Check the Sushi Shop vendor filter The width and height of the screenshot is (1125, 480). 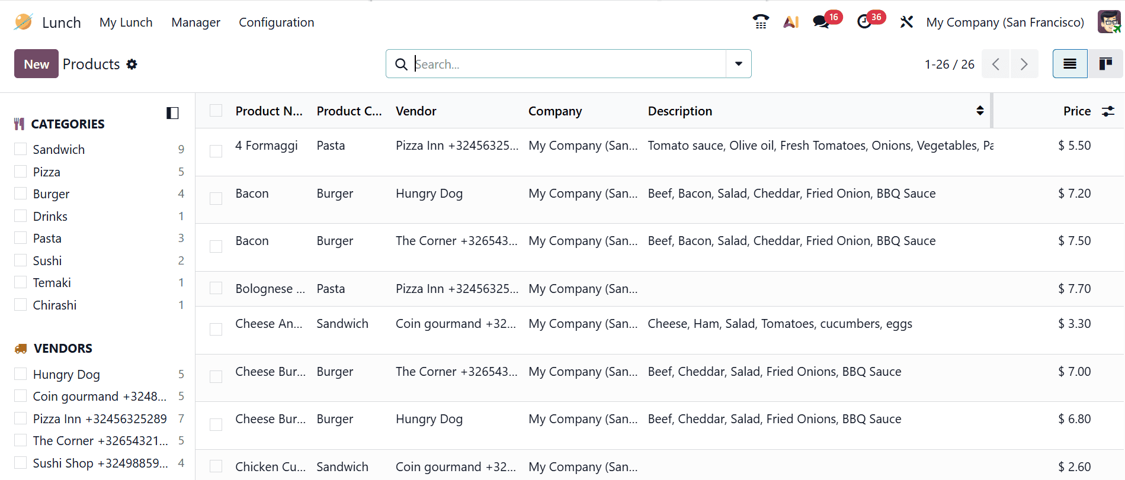click(21, 463)
